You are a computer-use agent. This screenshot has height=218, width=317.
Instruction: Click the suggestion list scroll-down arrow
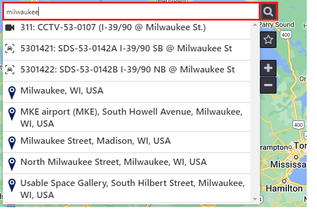(x=255, y=199)
